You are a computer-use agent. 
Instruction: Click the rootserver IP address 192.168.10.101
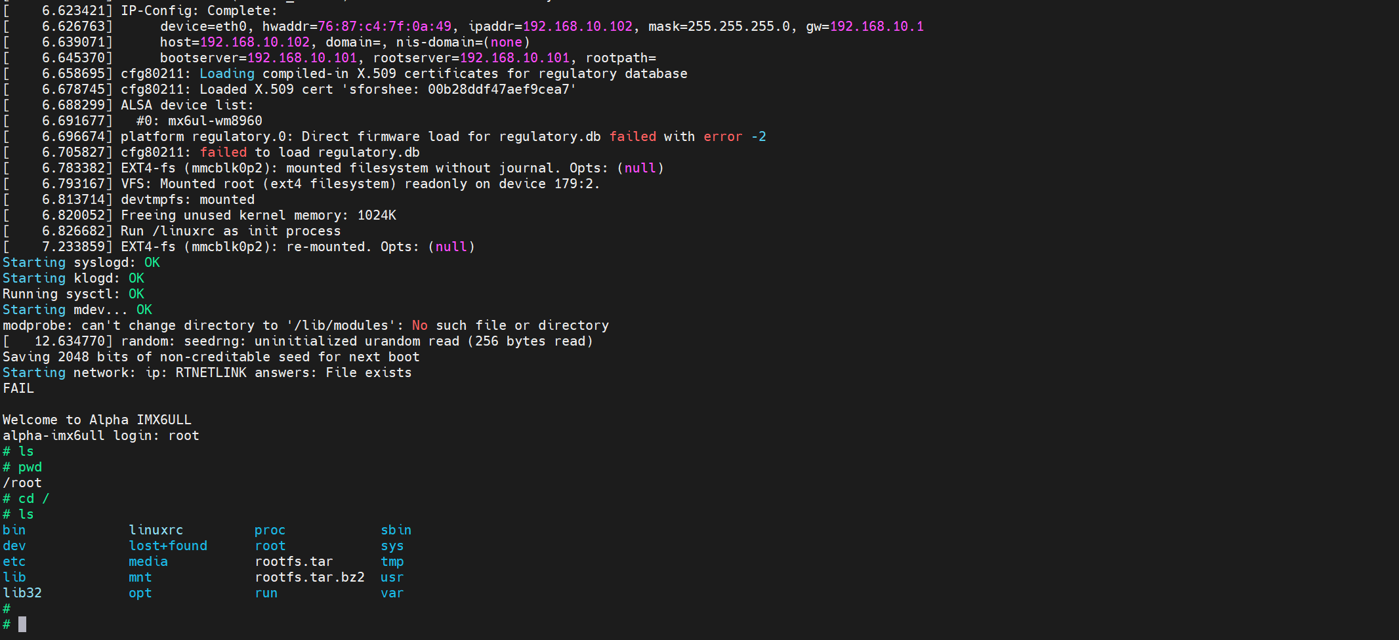pyautogui.click(x=514, y=58)
